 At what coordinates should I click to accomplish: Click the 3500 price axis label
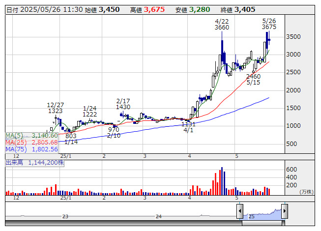(x=293, y=37)
